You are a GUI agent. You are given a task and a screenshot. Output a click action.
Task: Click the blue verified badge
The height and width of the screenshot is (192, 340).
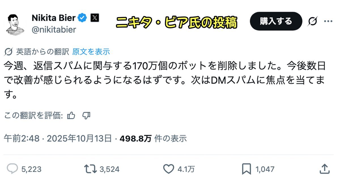tap(82, 18)
